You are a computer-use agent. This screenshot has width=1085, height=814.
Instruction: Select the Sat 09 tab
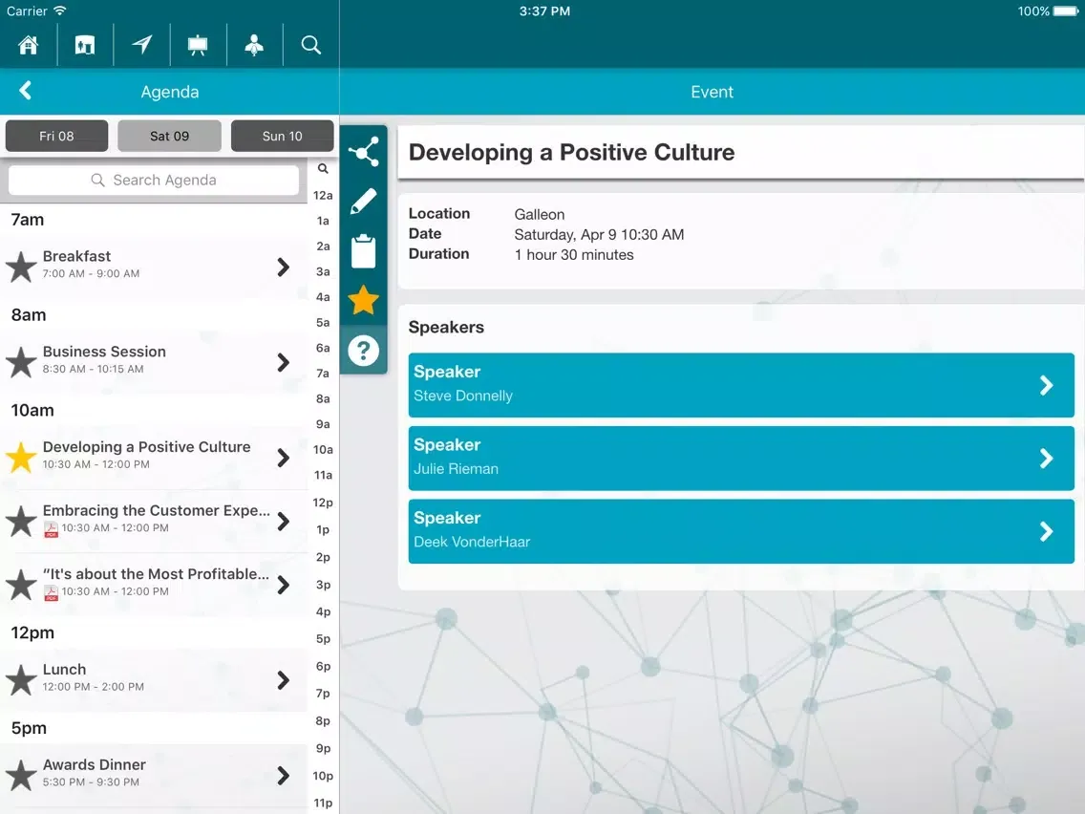(170, 136)
